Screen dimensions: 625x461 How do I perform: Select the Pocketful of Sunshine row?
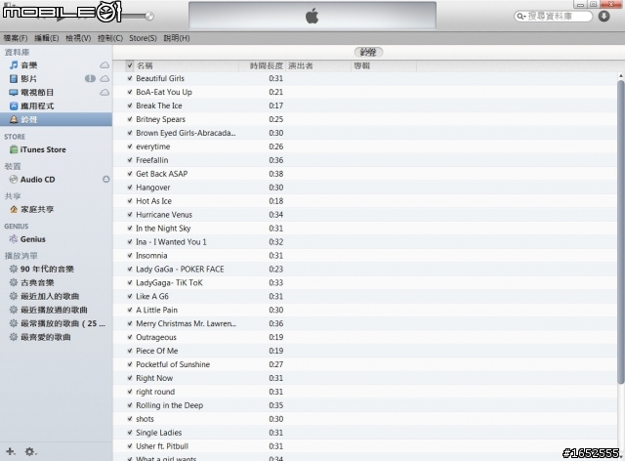(x=365, y=364)
